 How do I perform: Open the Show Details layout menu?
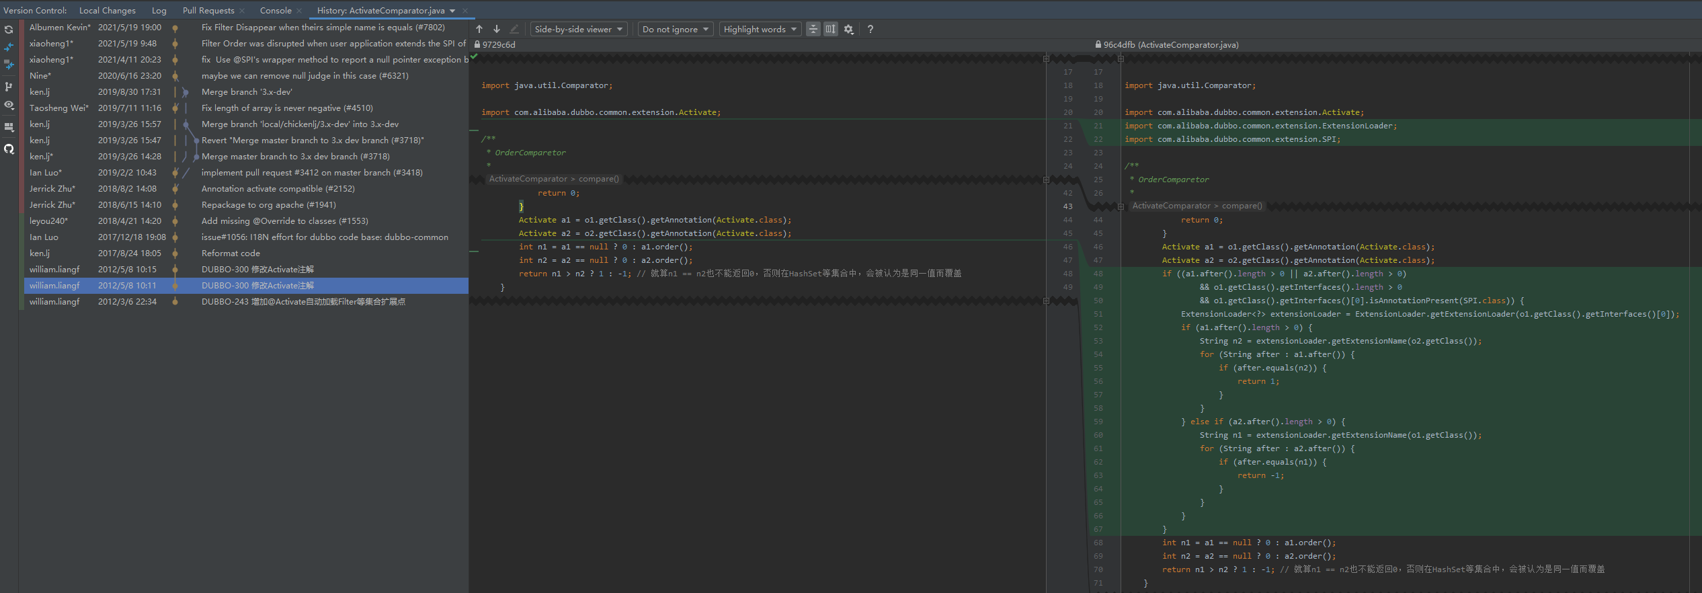9,126
